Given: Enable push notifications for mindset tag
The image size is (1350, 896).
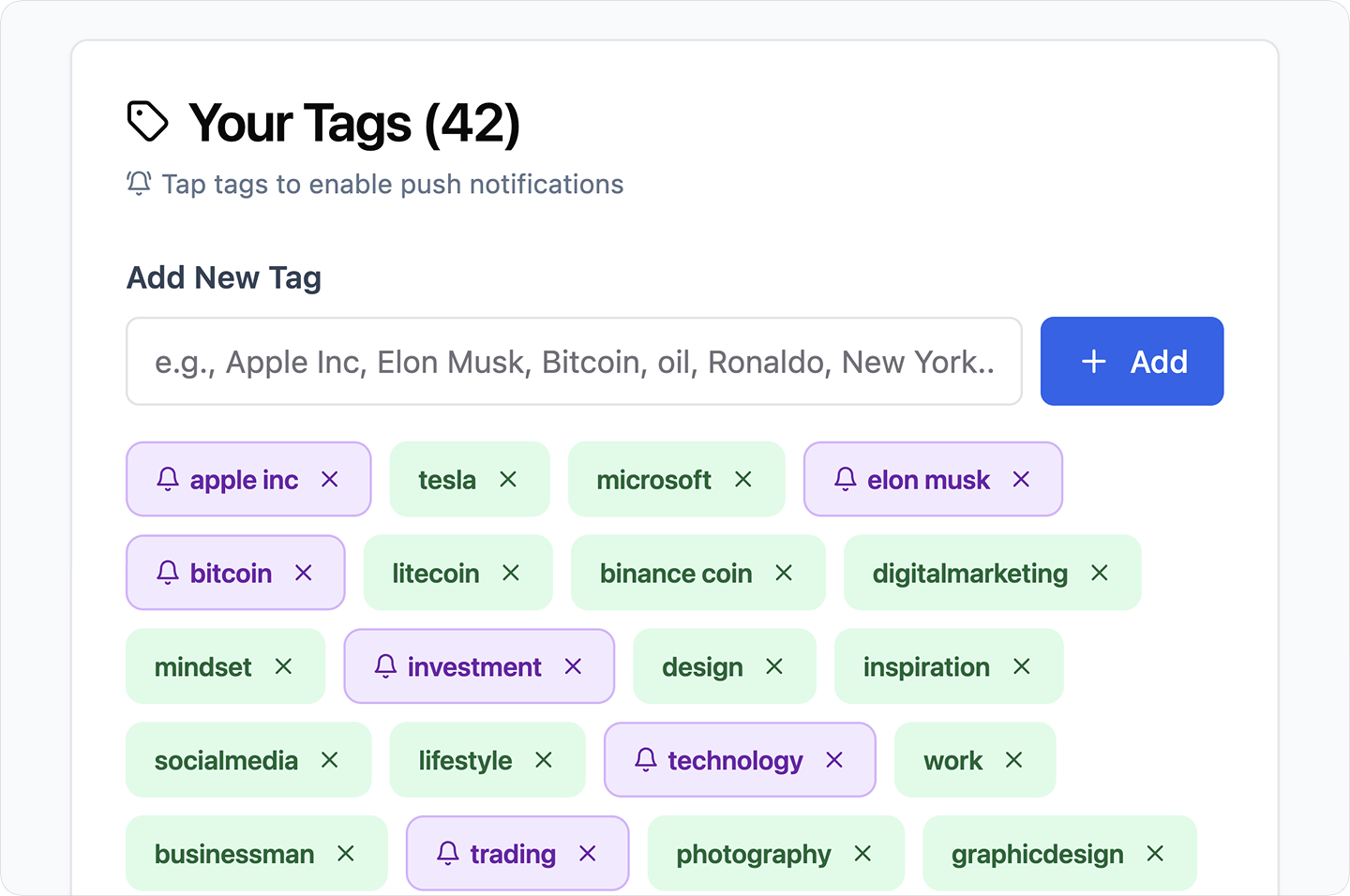Looking at the screenshot, I should point(202,667).
